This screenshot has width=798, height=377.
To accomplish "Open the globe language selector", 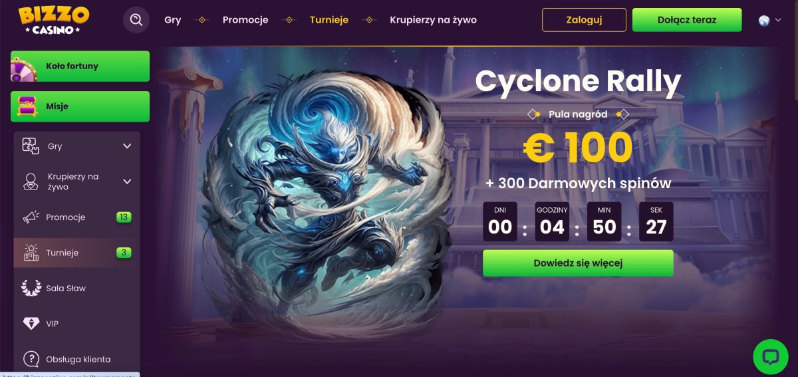I will [x=769, y=20].
